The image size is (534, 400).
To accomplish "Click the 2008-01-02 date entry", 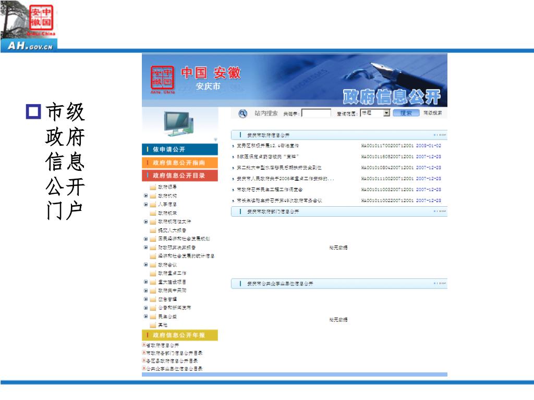I will [x=429, y=146].
